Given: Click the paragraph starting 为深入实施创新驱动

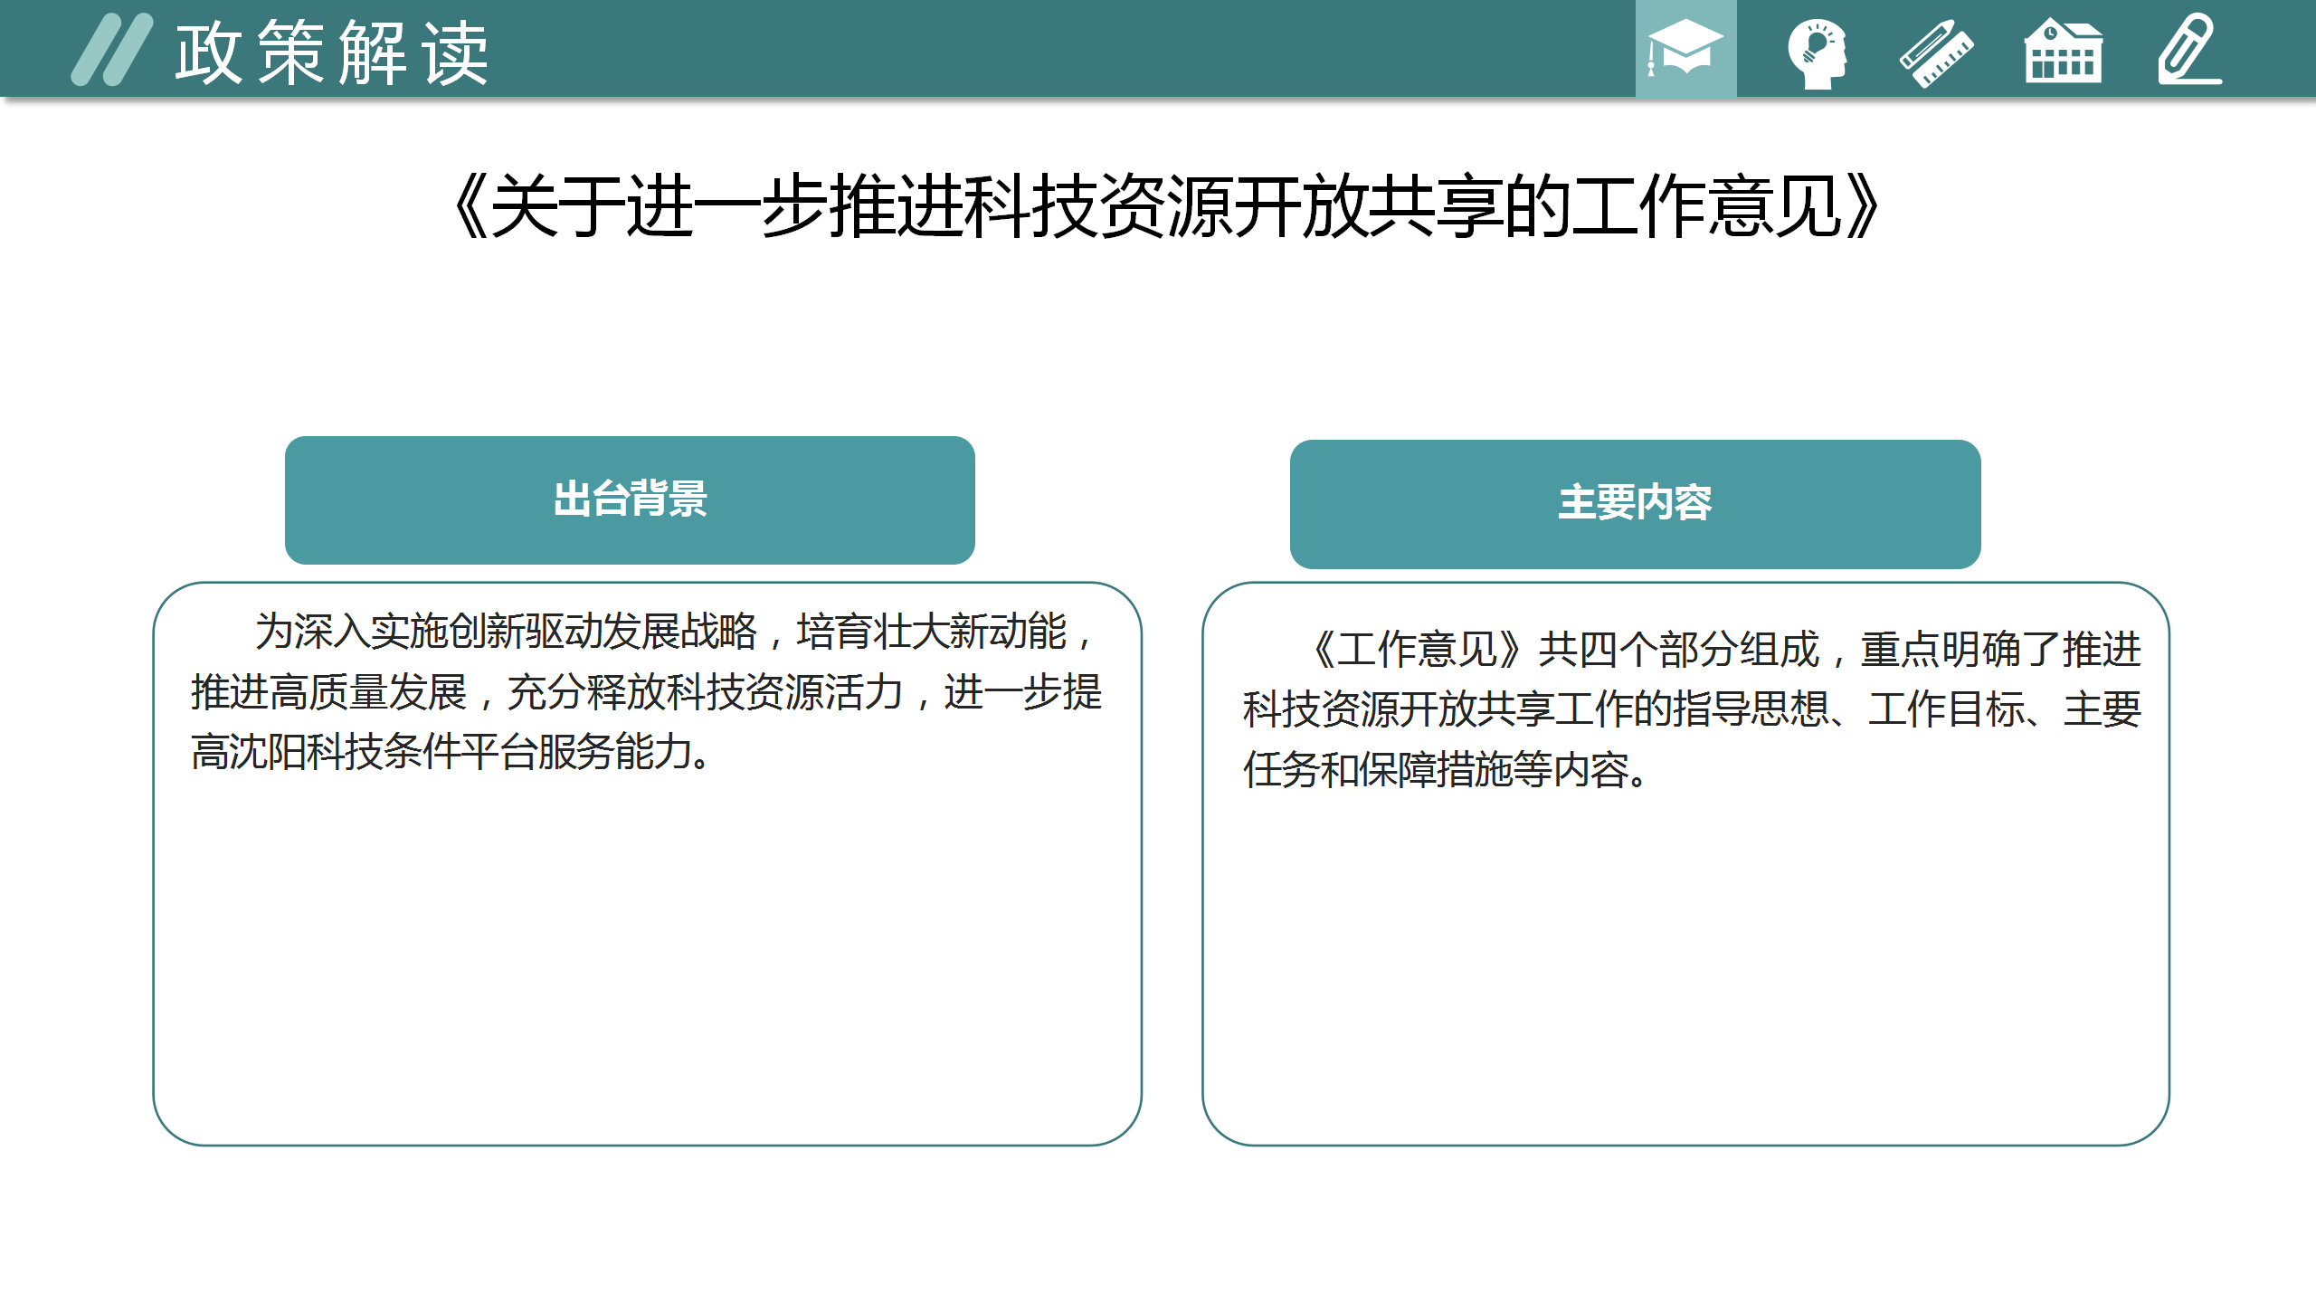Looking at the screenshot, I should coord(646,691).
